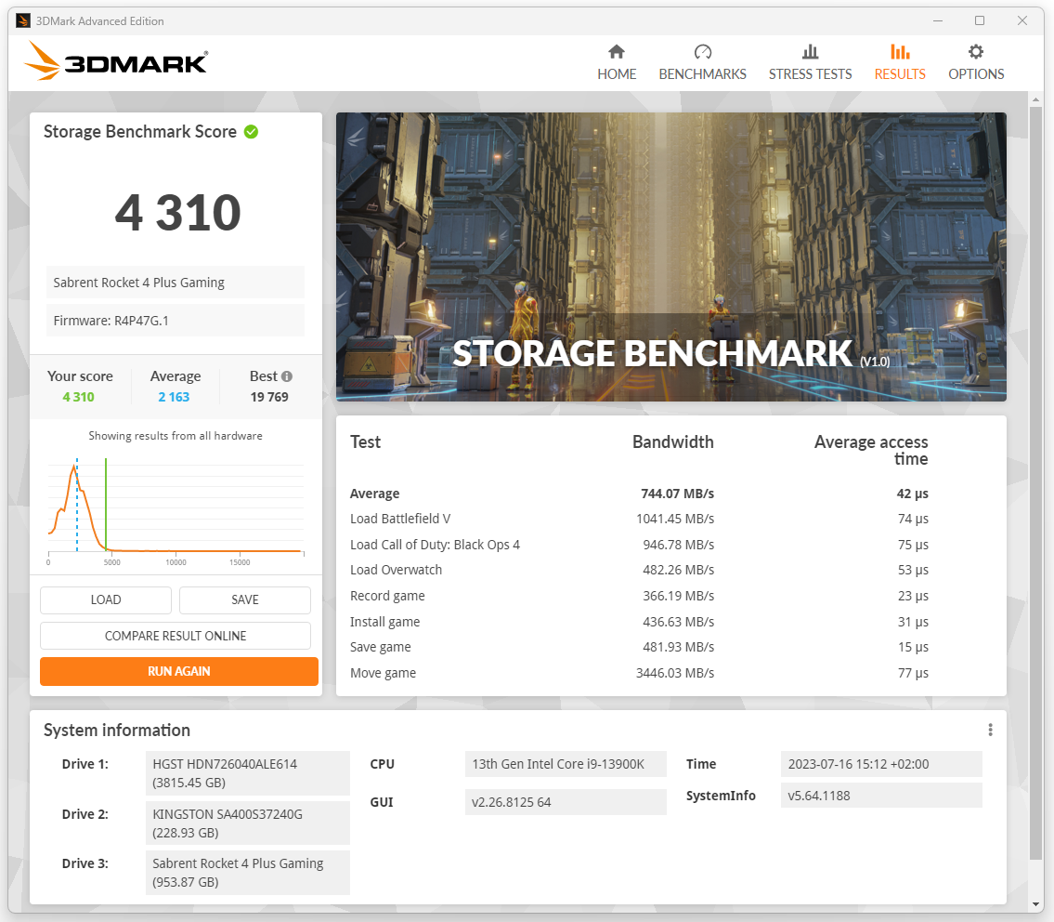The image size is (1054, 922).
Task: Switch to STRESS TESTS tab
Action: pyautogui.click(x=810, y=62)
